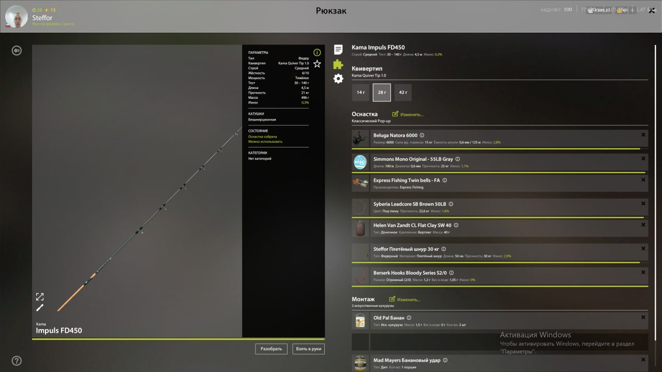Open the description notes tab icon
662x372 pixels.
click(338, 50)
